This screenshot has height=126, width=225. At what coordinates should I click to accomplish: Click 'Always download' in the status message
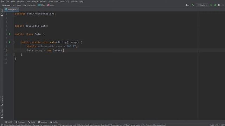[x=101, y=125]
